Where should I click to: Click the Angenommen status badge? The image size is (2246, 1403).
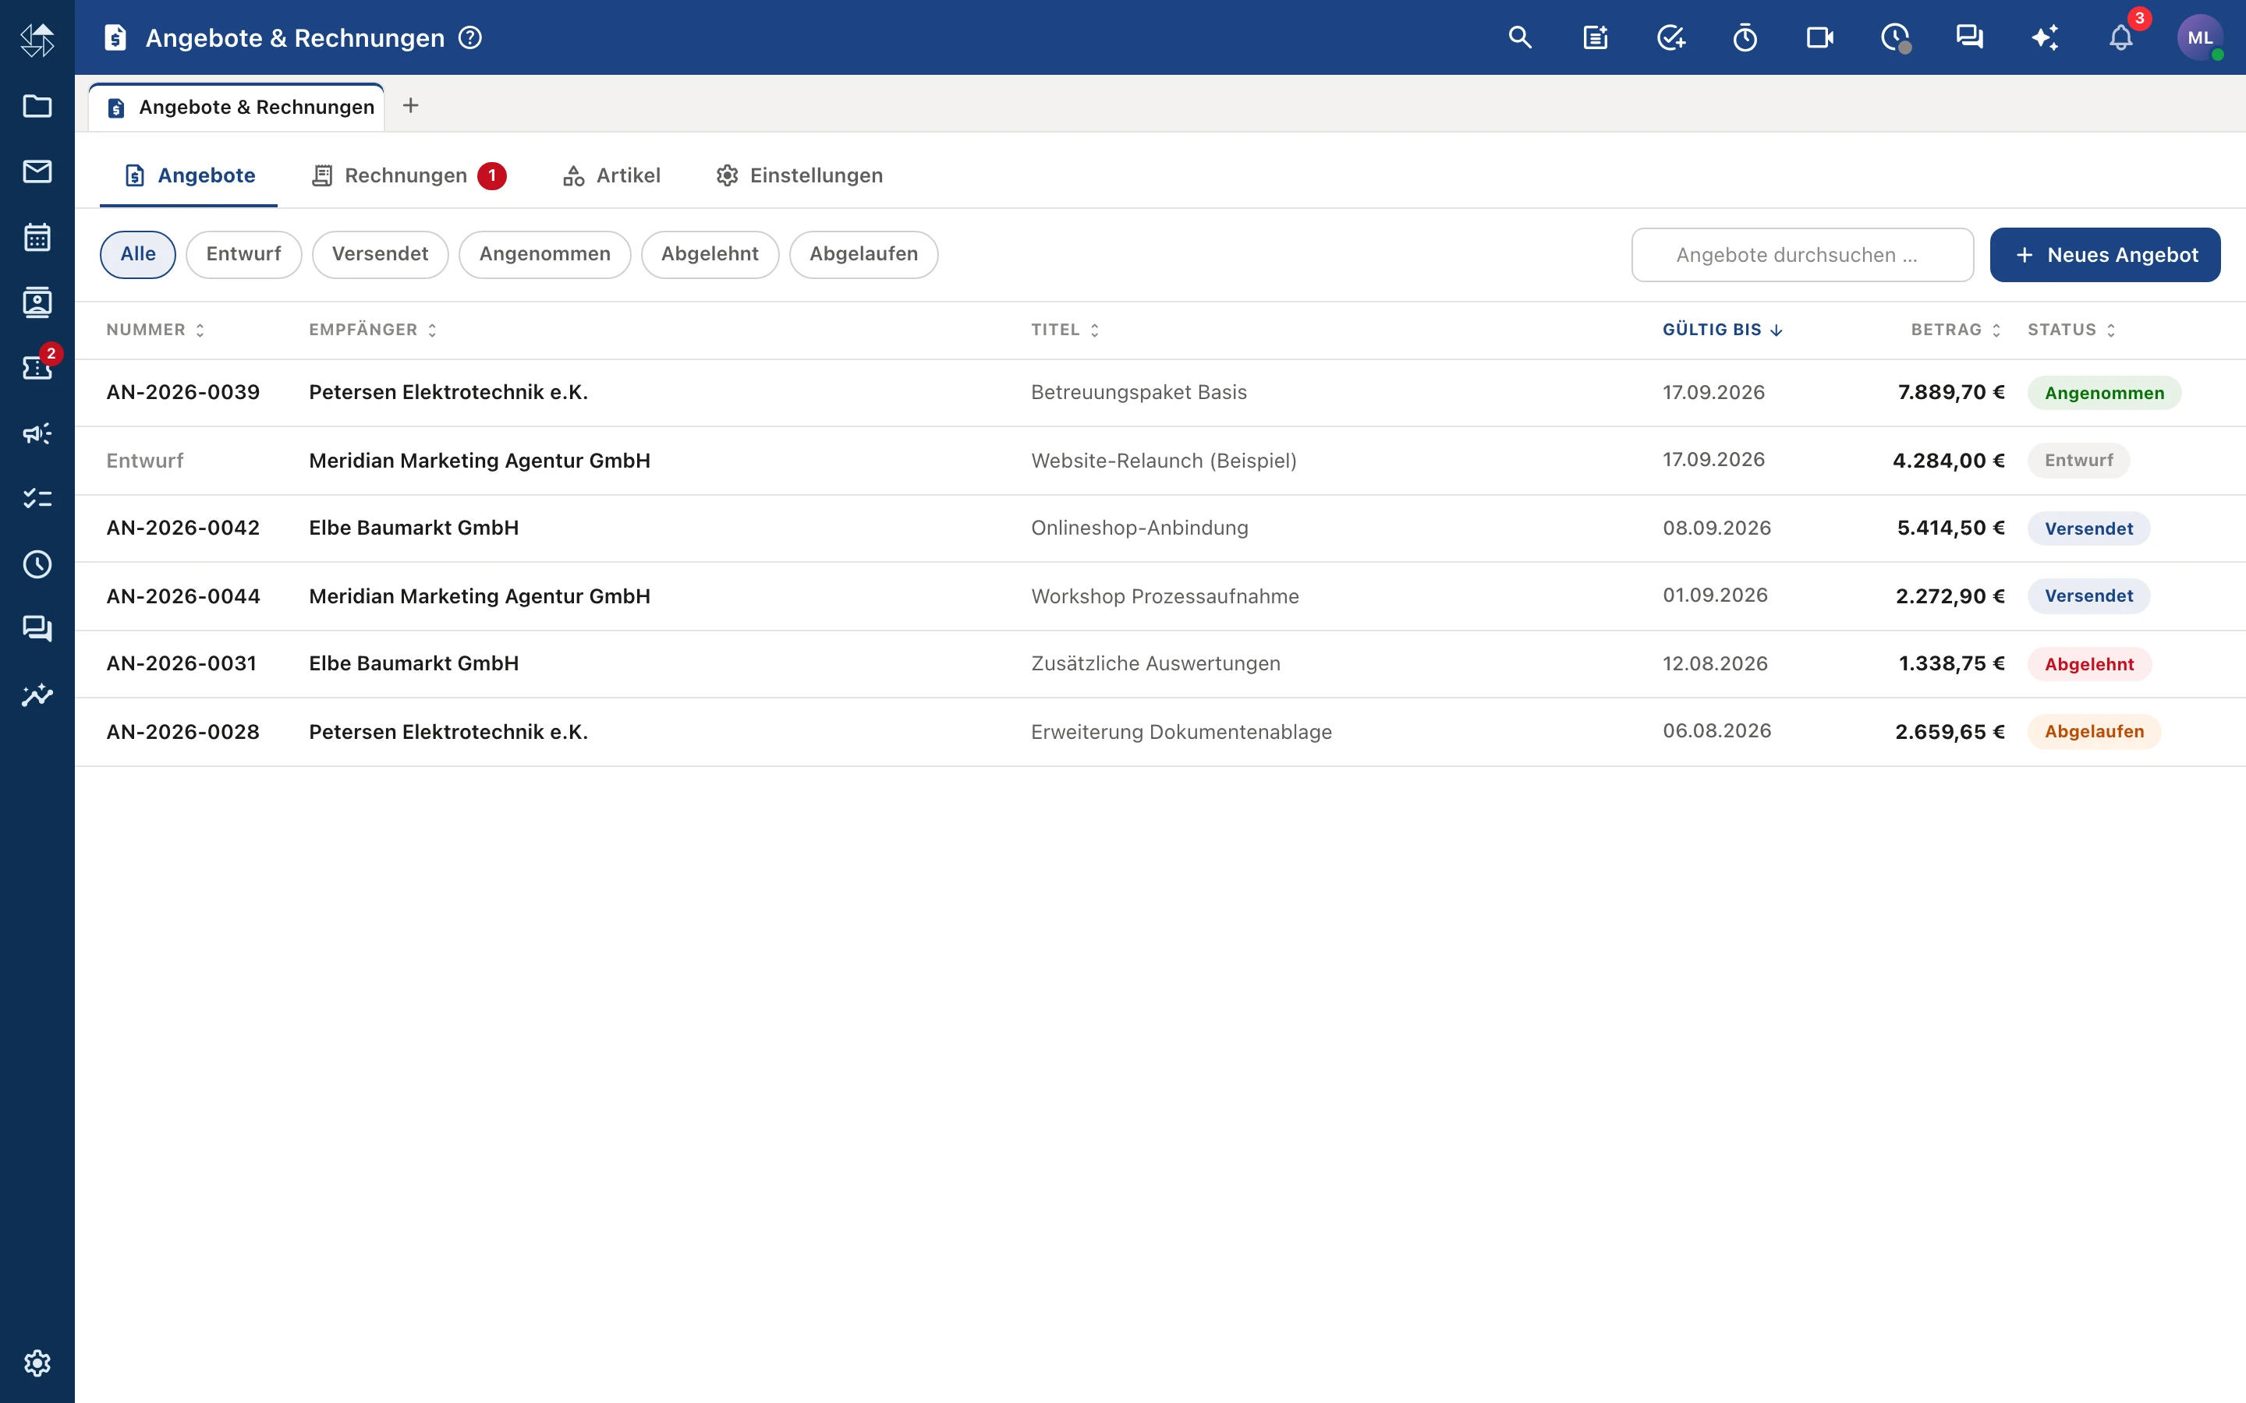pos(2104,393)
